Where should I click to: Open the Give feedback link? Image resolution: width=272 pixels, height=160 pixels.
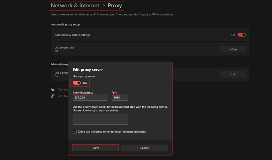pos(63,96)
